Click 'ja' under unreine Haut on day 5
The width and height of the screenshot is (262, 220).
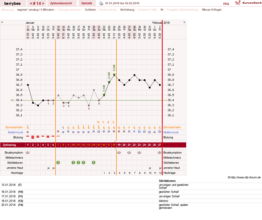pyautogui.click(x=48, y=168)
